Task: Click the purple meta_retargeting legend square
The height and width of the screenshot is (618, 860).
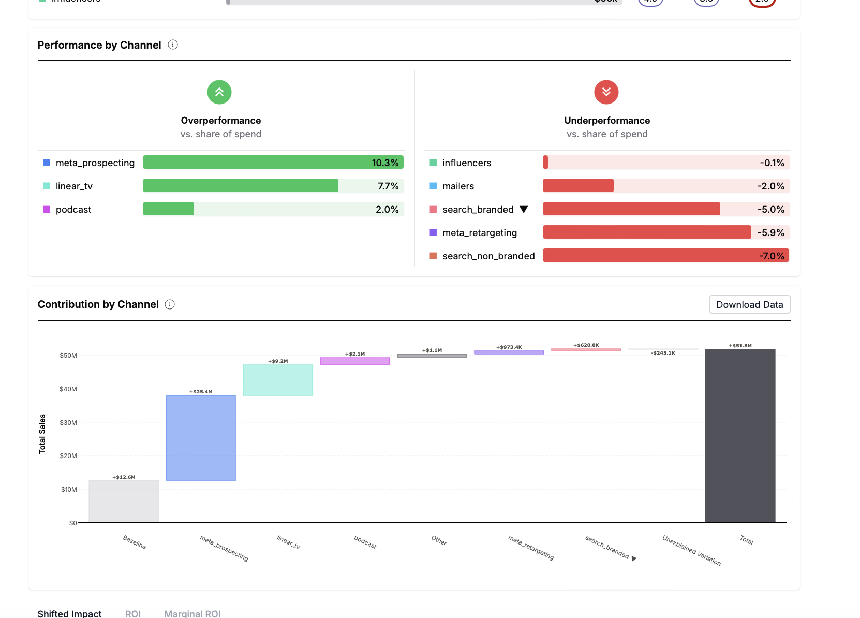Action: 433,233
